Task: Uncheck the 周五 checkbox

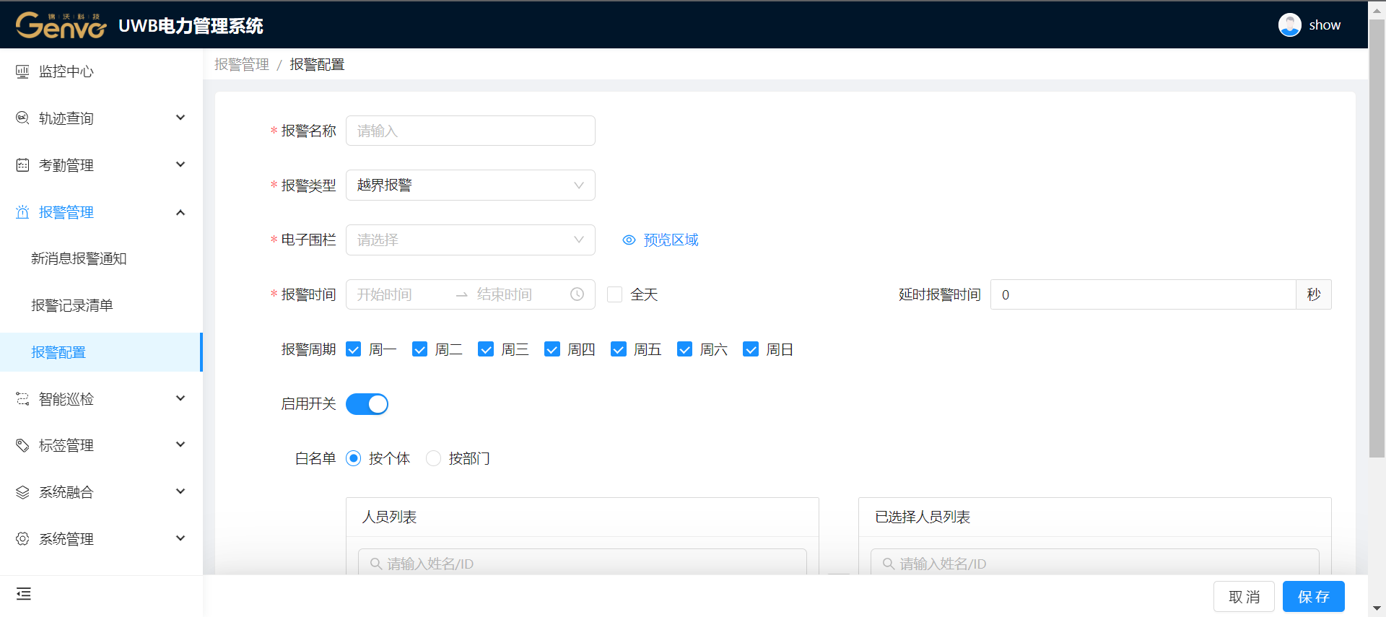Action: click(x=619, y=349)
